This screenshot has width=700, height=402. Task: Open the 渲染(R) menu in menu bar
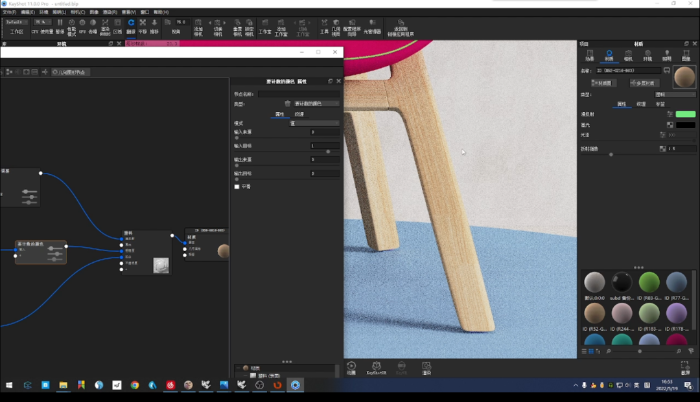111,12
